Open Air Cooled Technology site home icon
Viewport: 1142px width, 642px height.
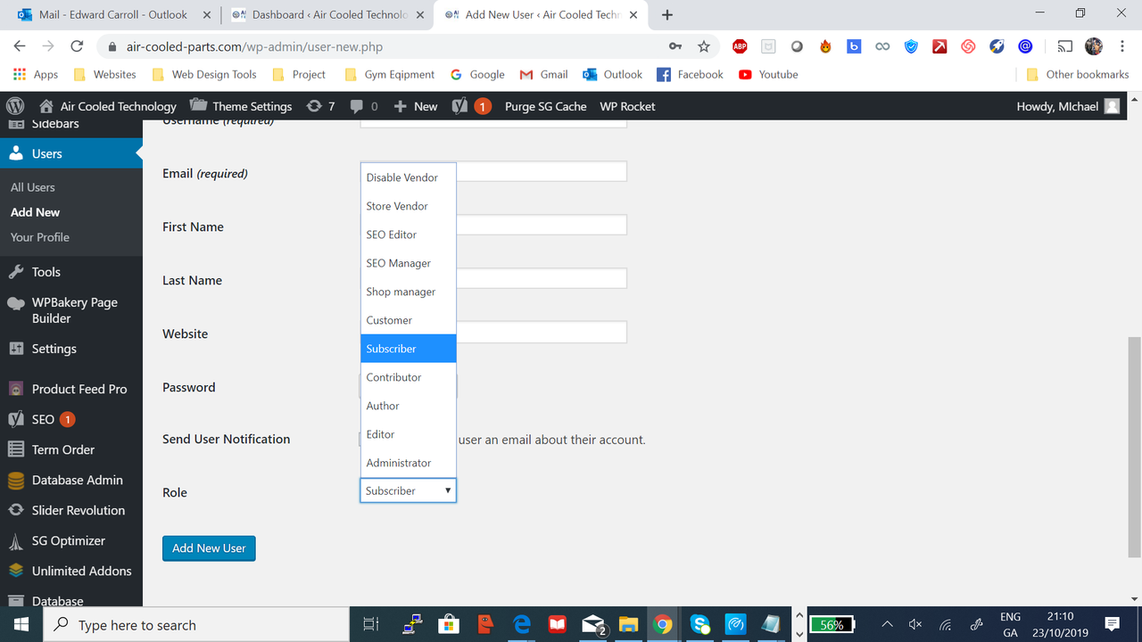point(46,106)
